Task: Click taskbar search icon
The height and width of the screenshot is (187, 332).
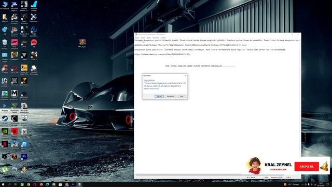Action: (9, 184)
